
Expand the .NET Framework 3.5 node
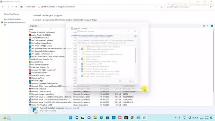(80, 47)
